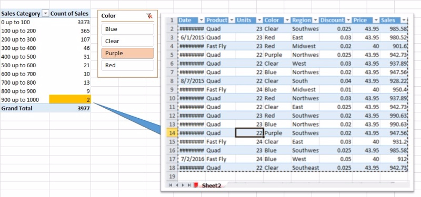421x197 pixels.
Task: Select Blue in the Color slicer
Action: pos(127,29)
